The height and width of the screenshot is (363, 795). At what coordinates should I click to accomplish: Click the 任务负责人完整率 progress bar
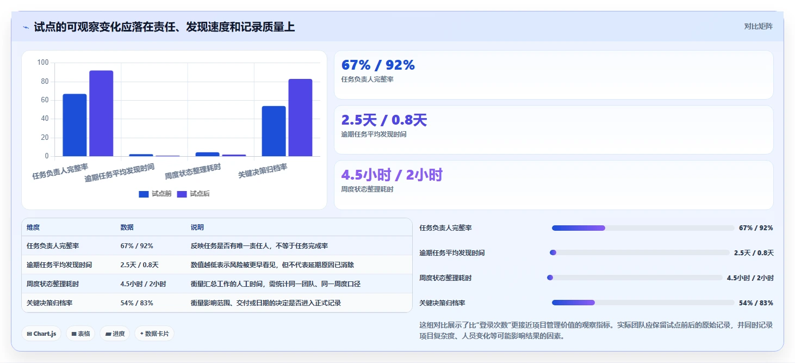tap(643, 228)
